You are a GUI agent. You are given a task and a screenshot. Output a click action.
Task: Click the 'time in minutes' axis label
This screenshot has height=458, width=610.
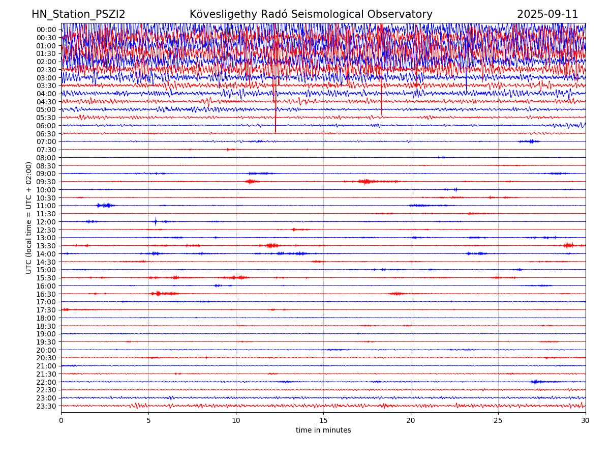click(x=323, y=431)
